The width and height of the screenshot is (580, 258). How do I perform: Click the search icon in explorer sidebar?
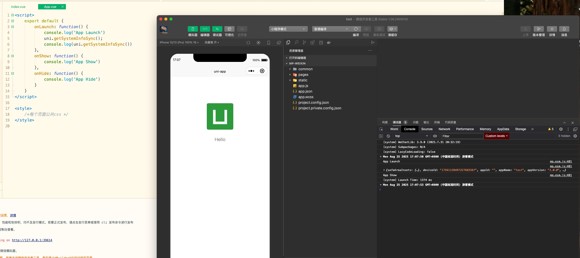296,42
